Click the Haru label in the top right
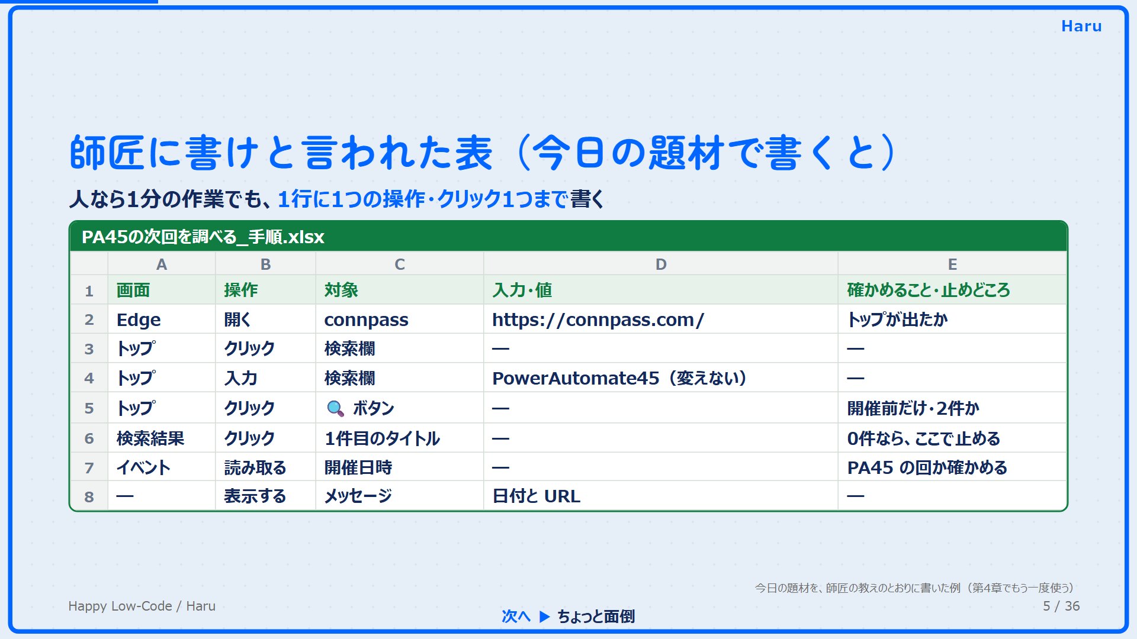The width and height of the screenshot is (1137, 639). [1081, 27]
